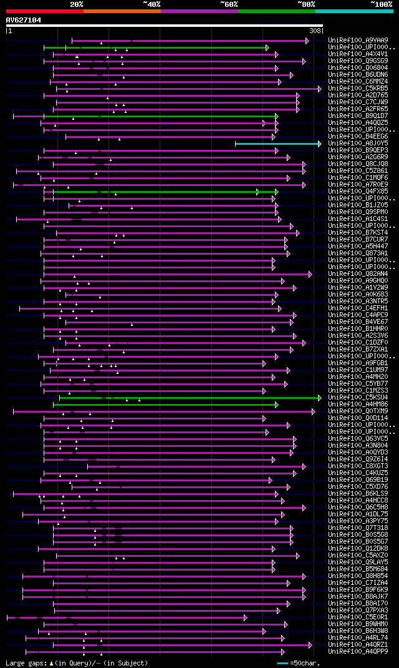
Task: Open the UniRef100_A9VAA9 hit label
Action: pyautogui.click(x=358, y=41)
